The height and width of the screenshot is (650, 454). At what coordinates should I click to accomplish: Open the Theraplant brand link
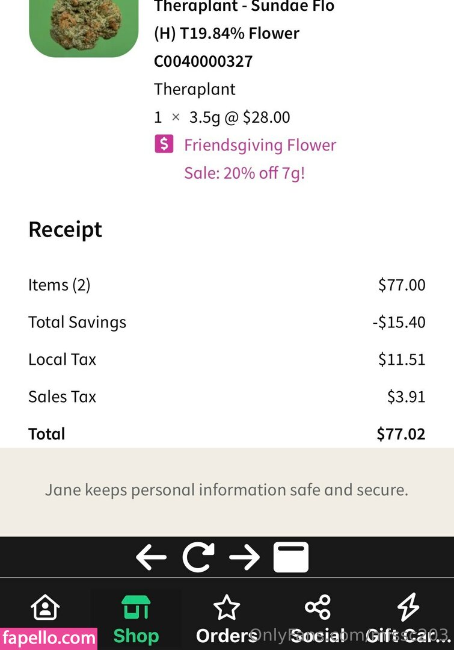[x=194, y=89]
